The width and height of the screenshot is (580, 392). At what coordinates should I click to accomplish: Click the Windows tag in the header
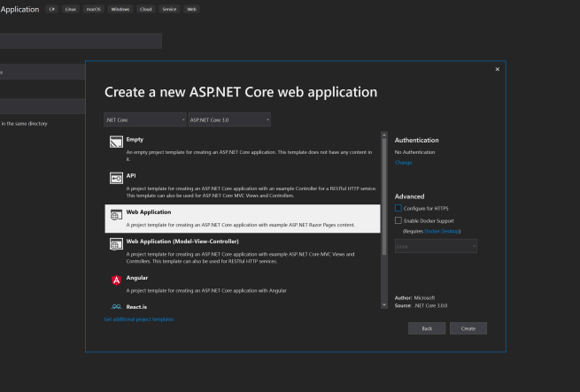pyautogui.click(x=120, y=9)
